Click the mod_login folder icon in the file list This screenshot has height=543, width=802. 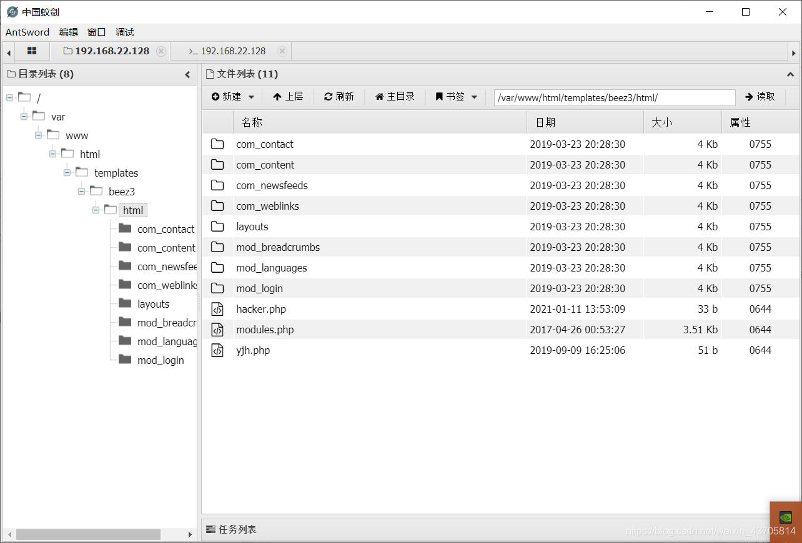point(217,288)
